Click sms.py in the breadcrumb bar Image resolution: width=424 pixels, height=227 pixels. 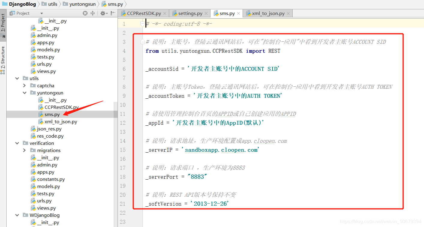115,4
